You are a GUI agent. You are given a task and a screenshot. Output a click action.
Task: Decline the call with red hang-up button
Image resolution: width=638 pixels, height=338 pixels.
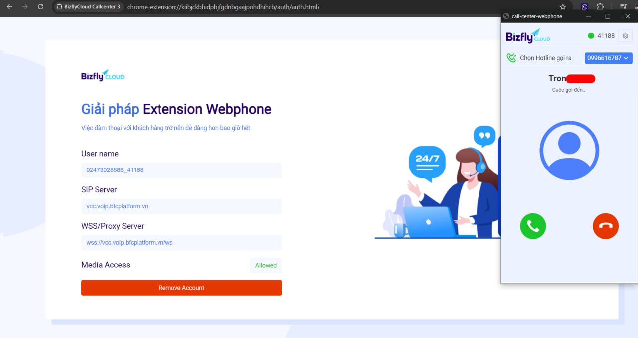point(606,226)
